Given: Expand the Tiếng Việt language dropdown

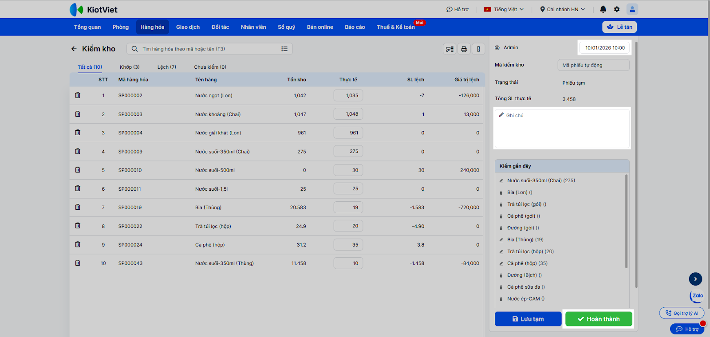Looking at the screenshot, I should (x=504, y=9).
